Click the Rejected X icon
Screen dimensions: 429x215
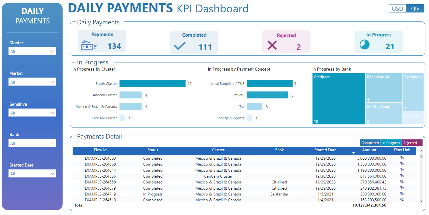272,45
